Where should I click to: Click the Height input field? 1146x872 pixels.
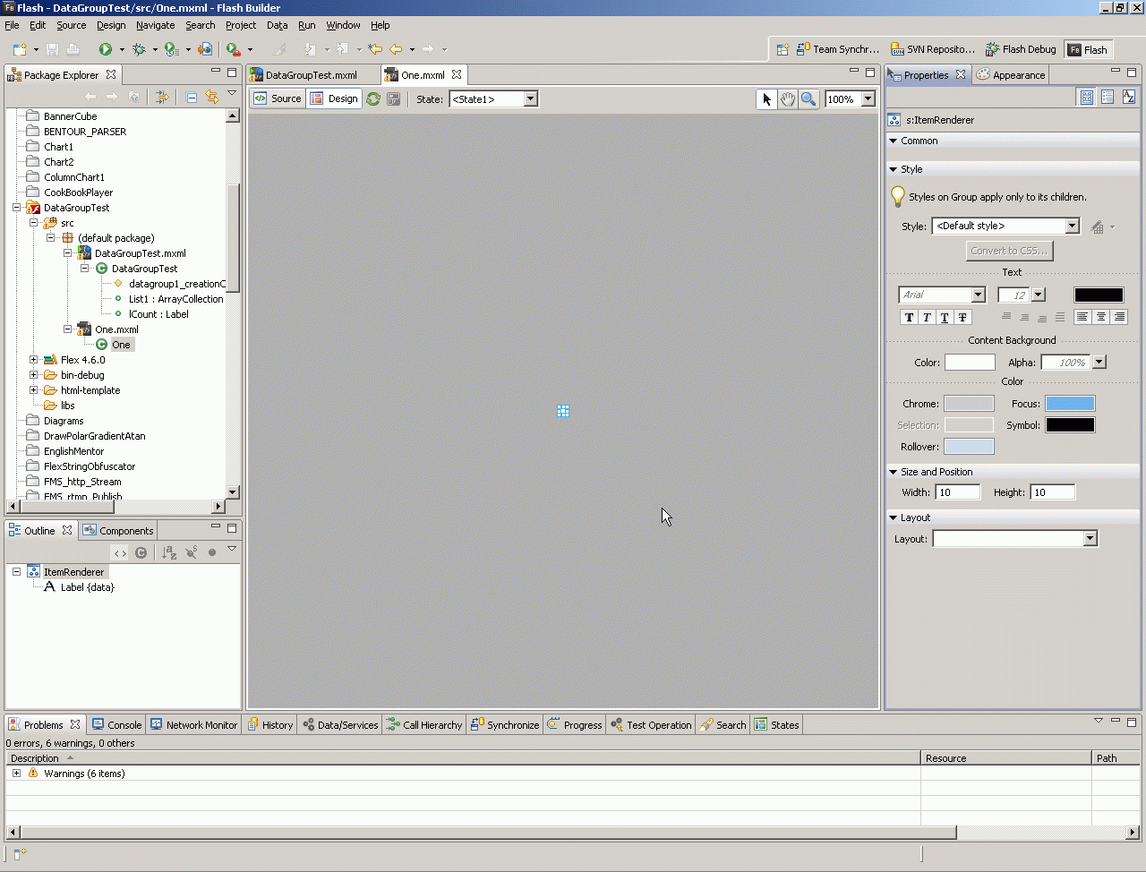pyautogui.click(x=1053, y=492)
